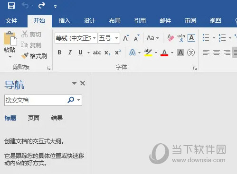Image resolution: width=237 pixels, height=174 pixels.
Task: Apply yellow text highlight color
Action: point(148,52)
